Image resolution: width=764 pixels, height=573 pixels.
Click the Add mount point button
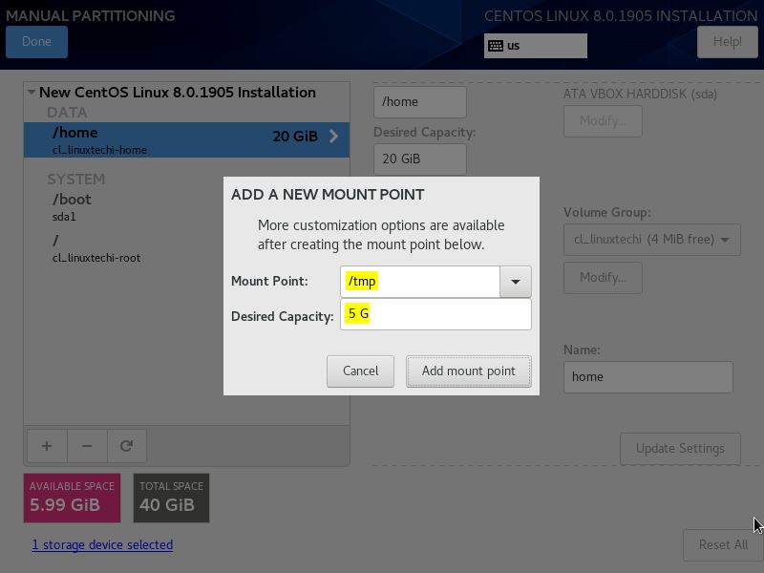pyautogui.click(x=469, y=371)
